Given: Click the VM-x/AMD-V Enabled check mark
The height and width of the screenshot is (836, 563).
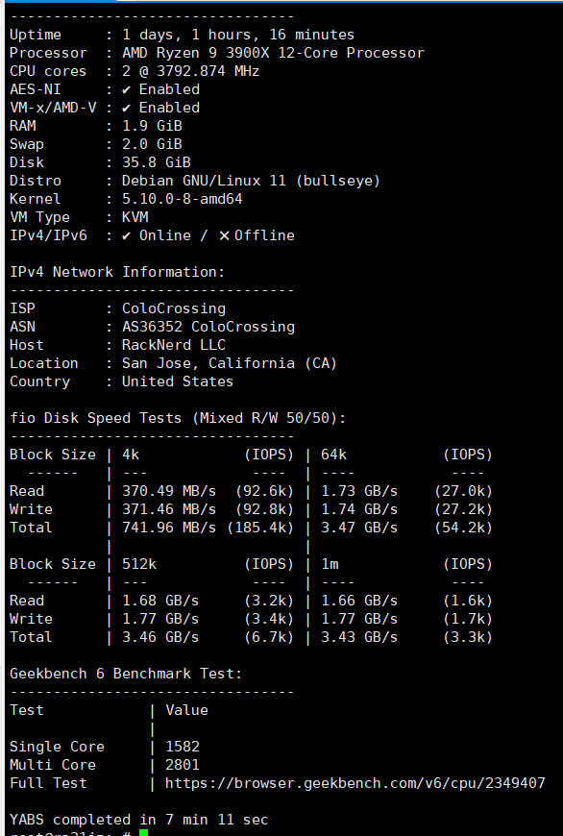Looking at the screenshot, I should coord(127,108).
